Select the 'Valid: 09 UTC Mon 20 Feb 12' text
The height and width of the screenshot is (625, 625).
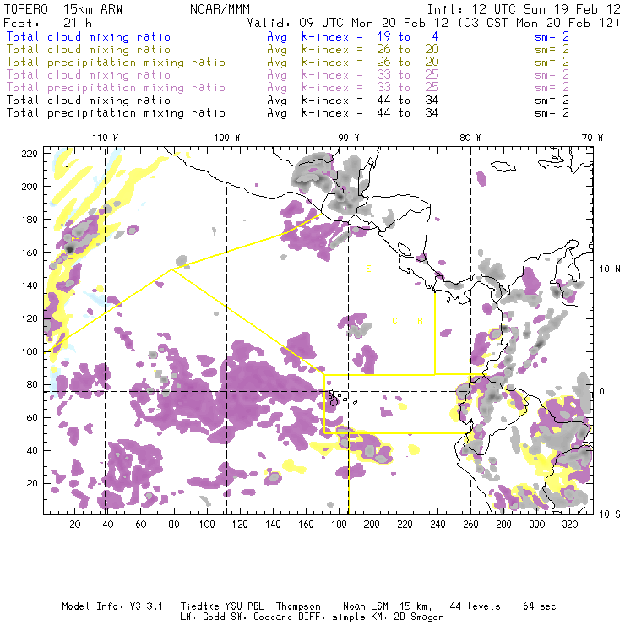[x=348, y=23]
